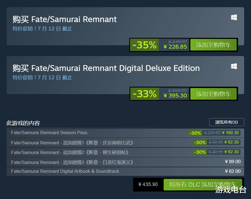Viewport: 251px width, 199px height.
Task: Add Digital Deluxe Edition to cart
Action: point(213,94)
